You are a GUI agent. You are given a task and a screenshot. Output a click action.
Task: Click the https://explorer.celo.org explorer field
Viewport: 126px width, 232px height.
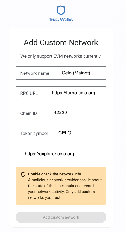tap(61, 153)
